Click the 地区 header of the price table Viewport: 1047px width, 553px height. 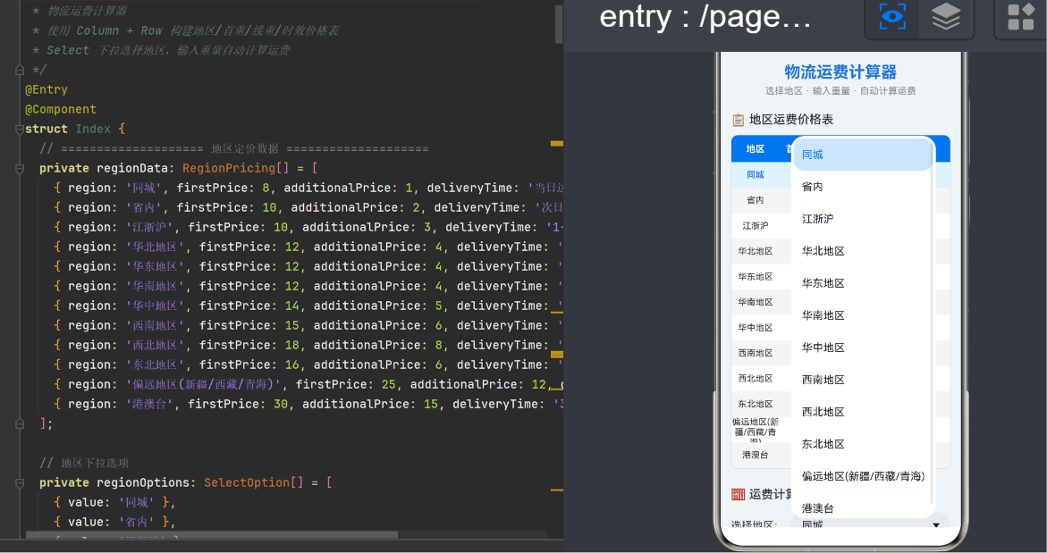point(756,149)
